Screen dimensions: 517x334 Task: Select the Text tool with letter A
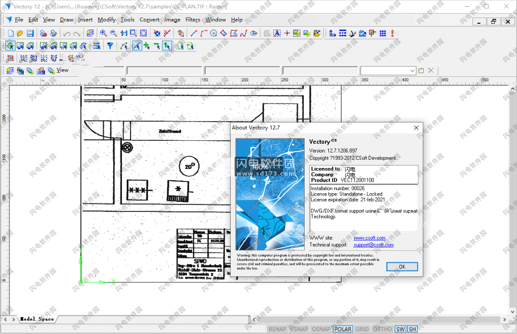(277, 33)
